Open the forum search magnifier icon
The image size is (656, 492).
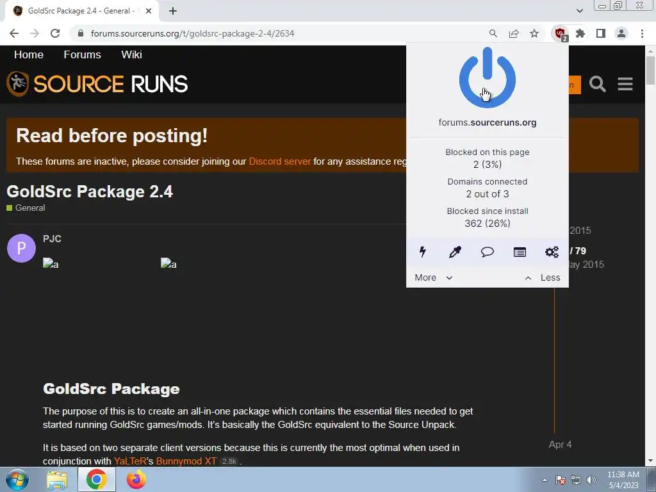tap(598, 84)
